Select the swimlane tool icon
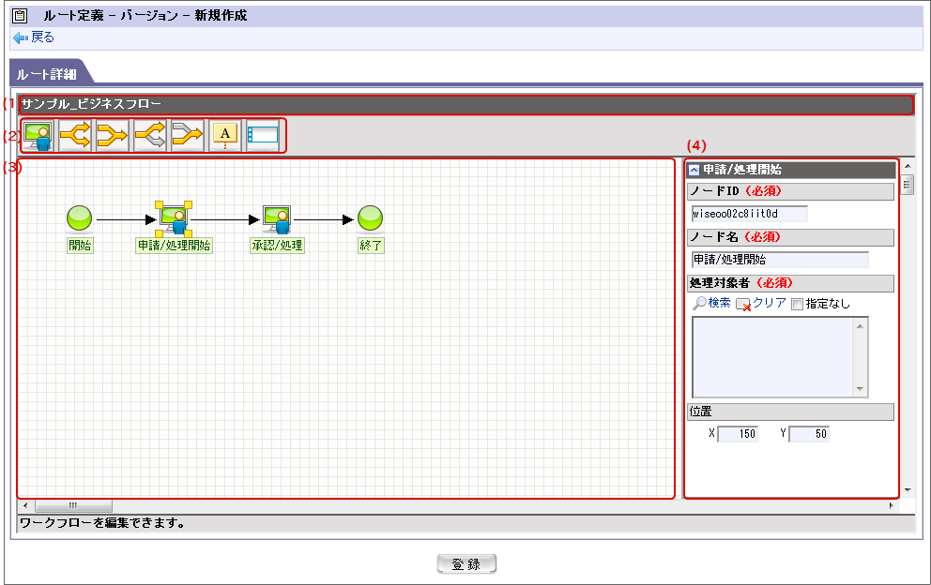This screenshot has width=931, height=585. (x=263, y=136)
